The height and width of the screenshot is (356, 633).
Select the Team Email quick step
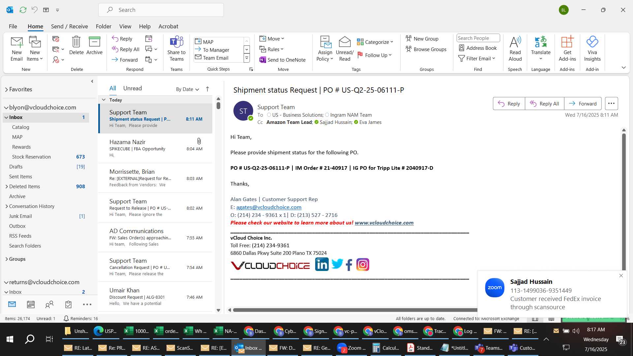pyautogui.click(x=219, y=58)
